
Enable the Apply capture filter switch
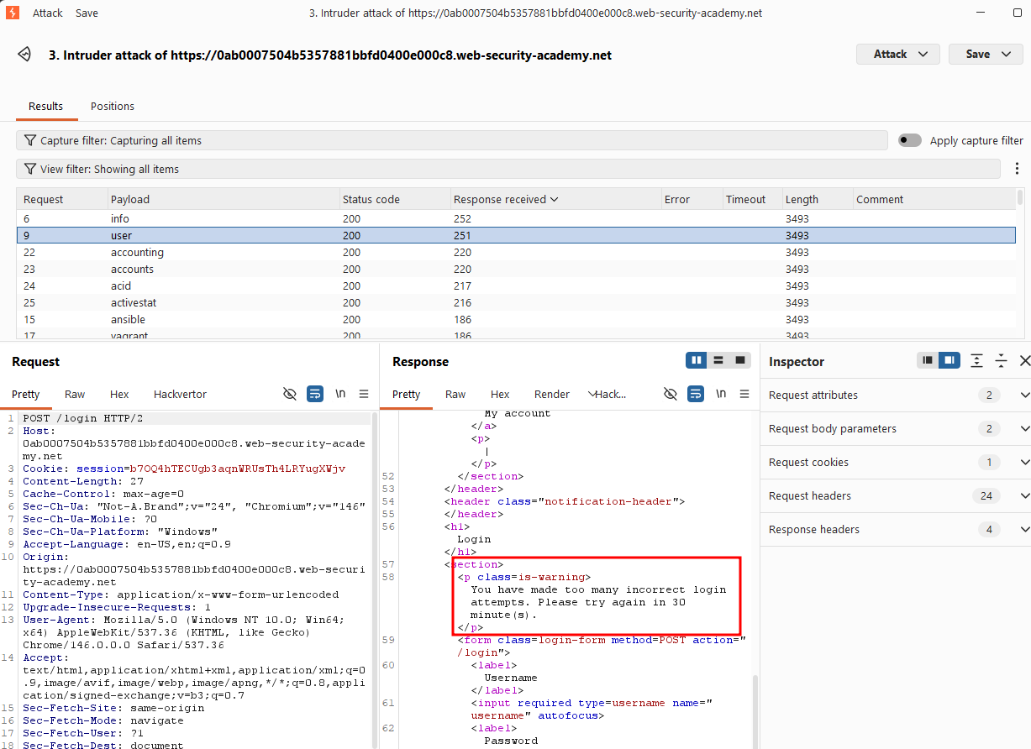pos(910,140)
